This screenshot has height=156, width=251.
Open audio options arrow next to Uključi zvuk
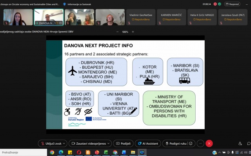[x=64, y=144]
